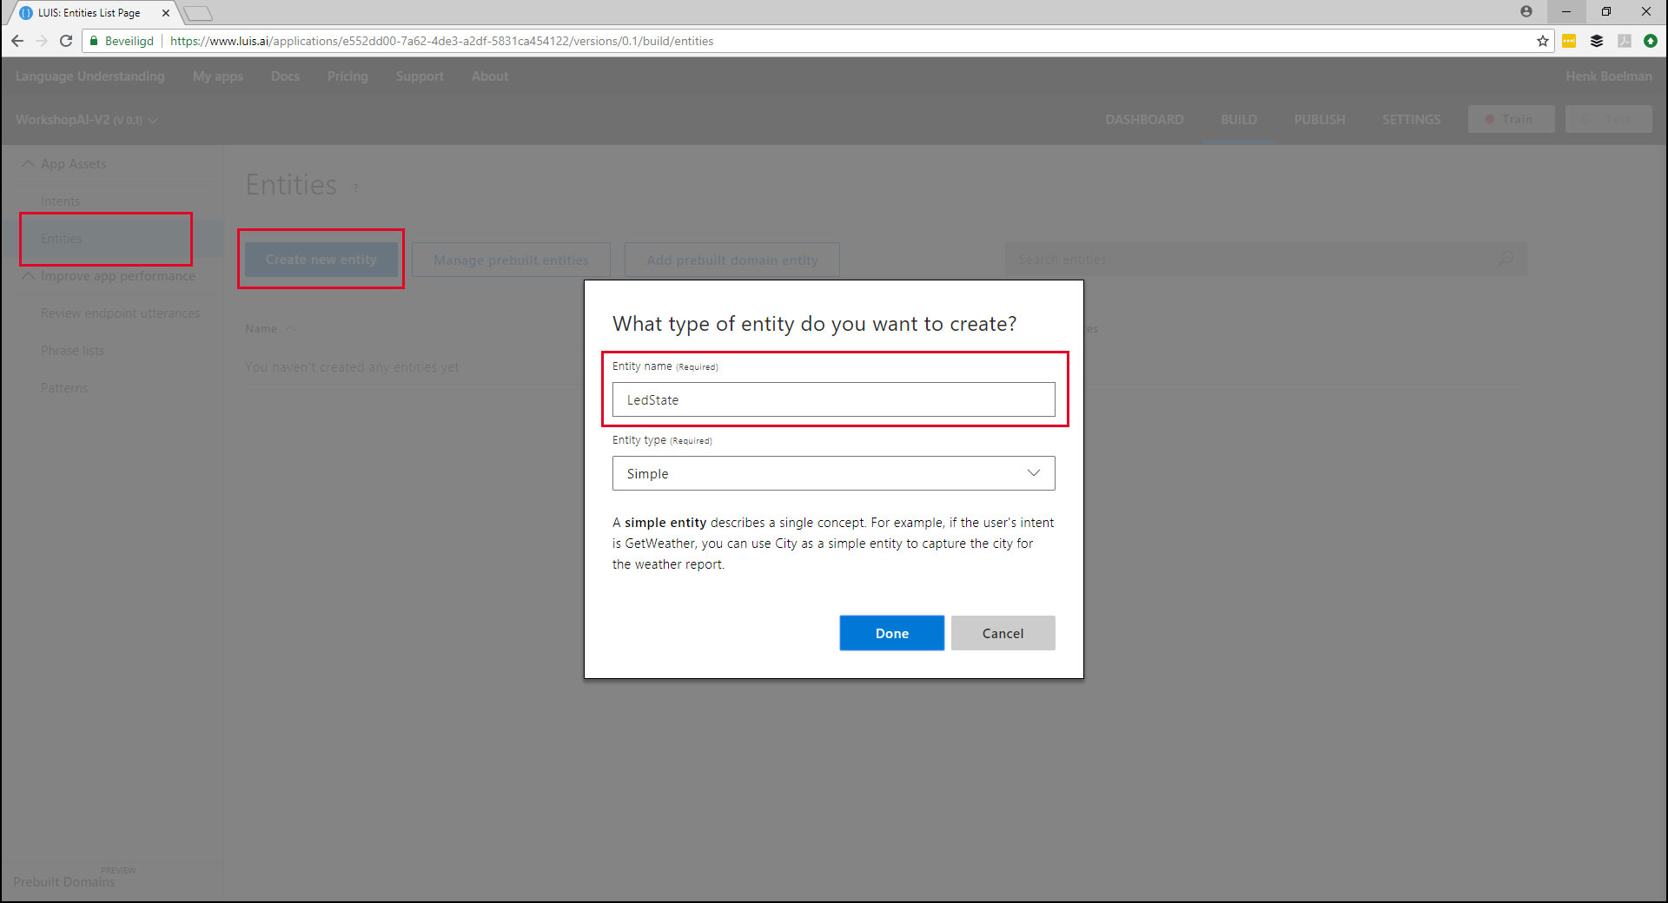Click the browser back arrow

(x=17, y=41)
